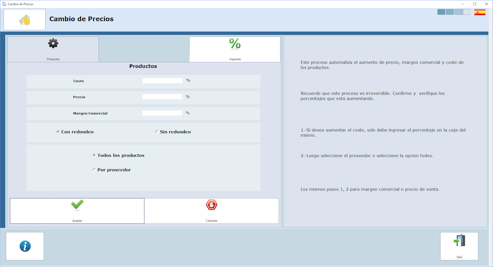The image size is (493, 267).
Task: Click the Spanish flag language icon
Action: (x=480, y=12)
